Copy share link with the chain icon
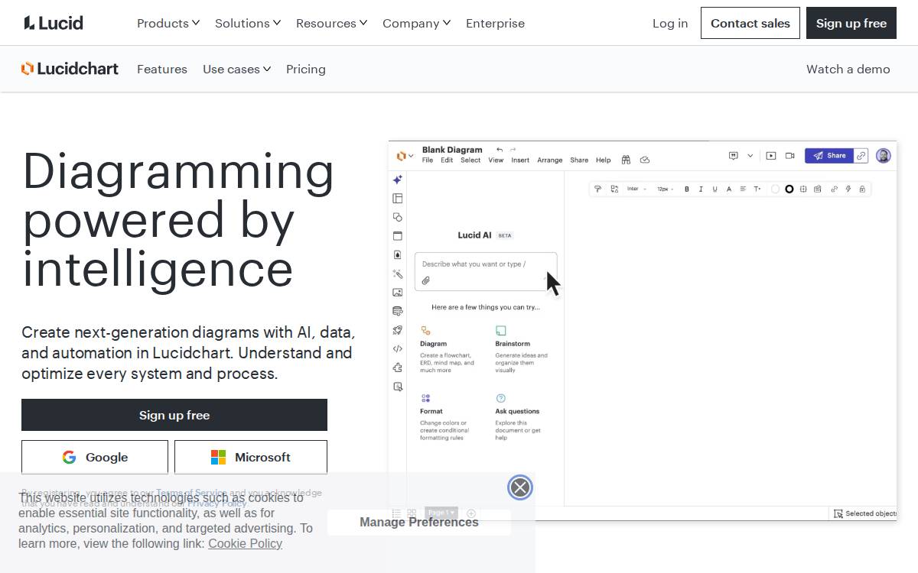 pos(861,156)
